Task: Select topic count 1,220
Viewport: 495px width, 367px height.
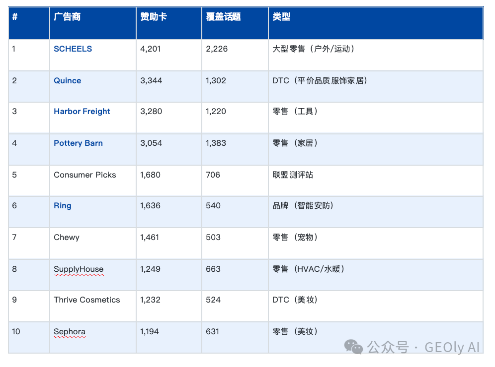Action: coord(216,112)
